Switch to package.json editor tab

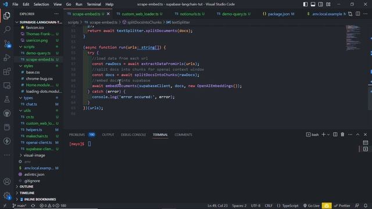click(278, 14)
